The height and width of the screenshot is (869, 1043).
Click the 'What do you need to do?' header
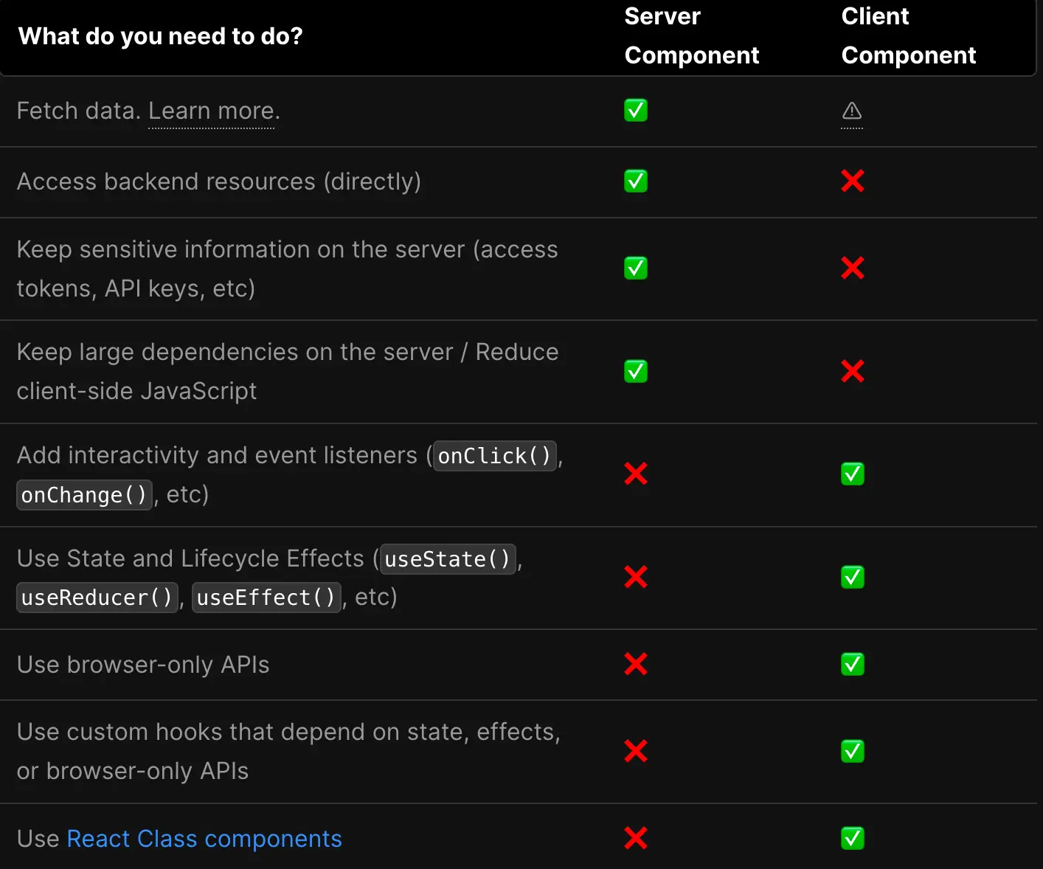(x=160, y=36)
